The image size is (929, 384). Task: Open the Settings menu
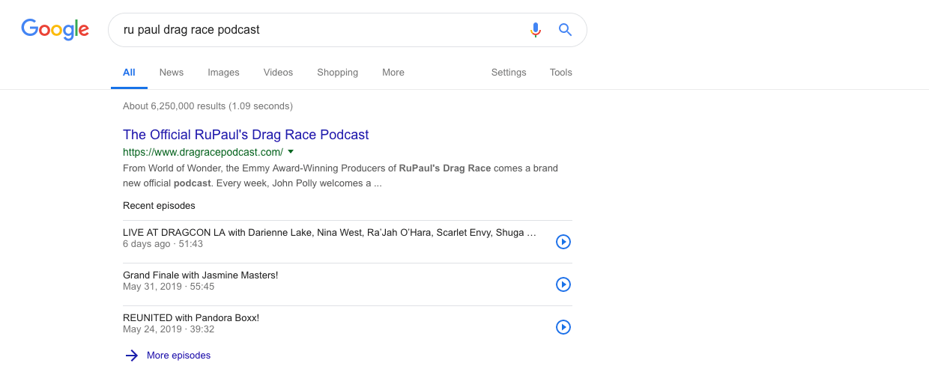pos(509,73)
